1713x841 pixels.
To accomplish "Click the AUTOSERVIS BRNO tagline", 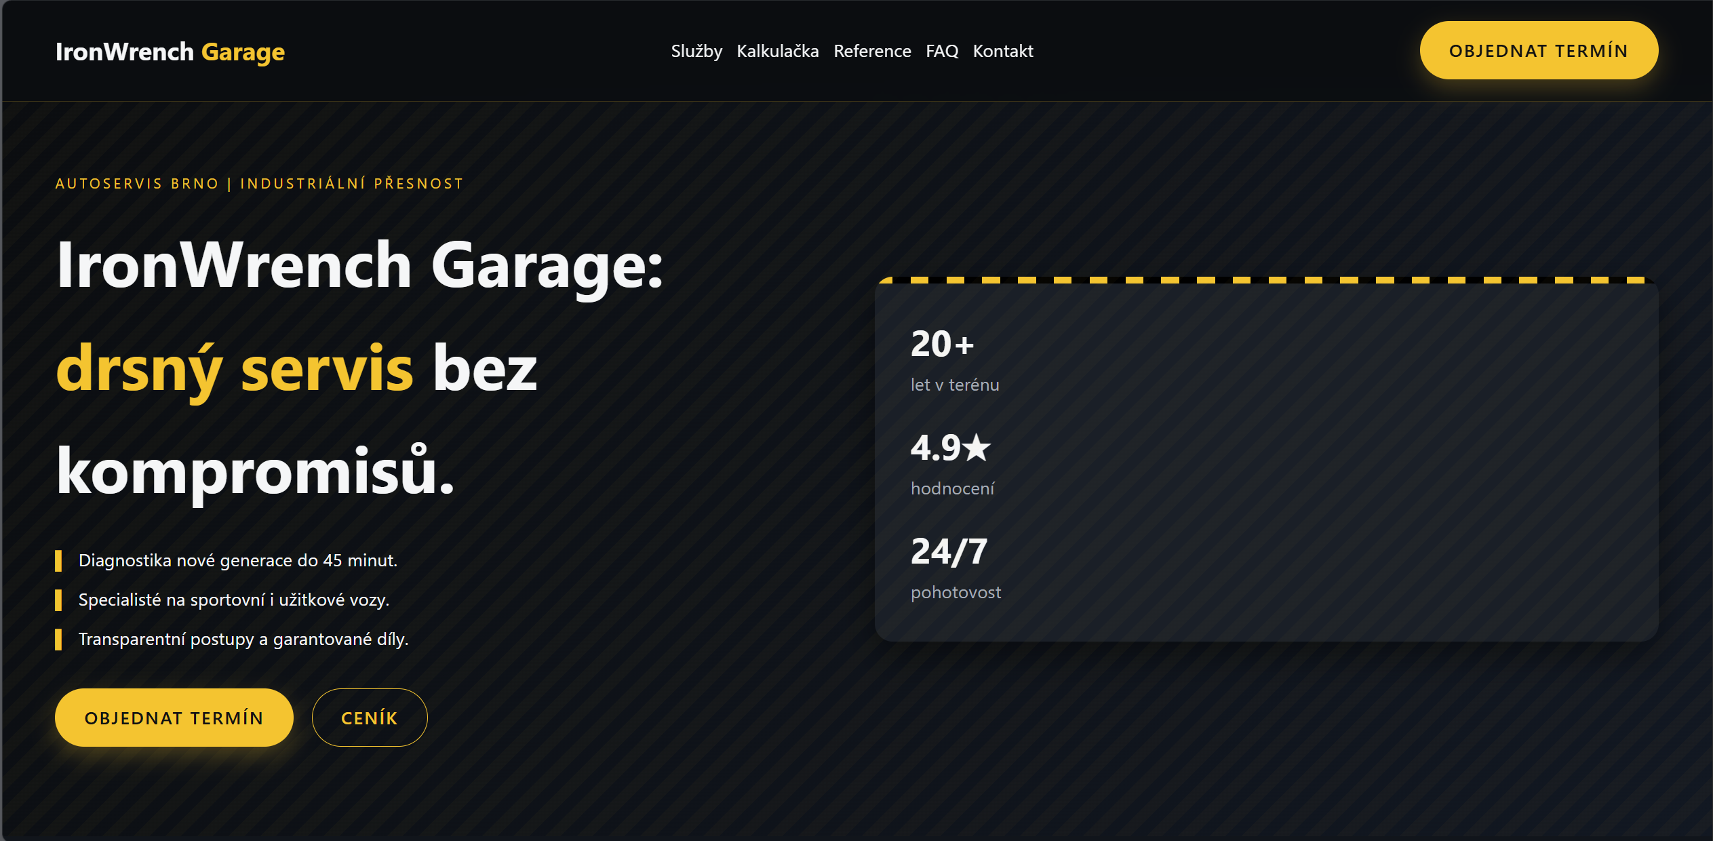I will coord(259,182).
